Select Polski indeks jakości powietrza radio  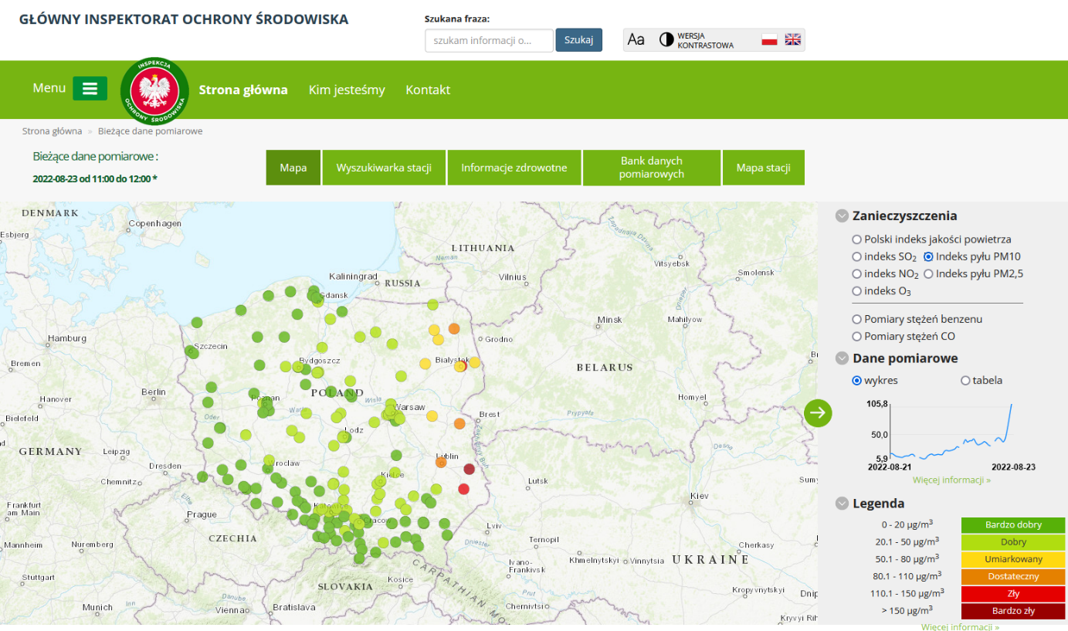[857, 239]
